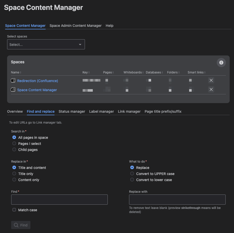Choose the Title only option
234x233 pixels.
(x=14, y=174)
